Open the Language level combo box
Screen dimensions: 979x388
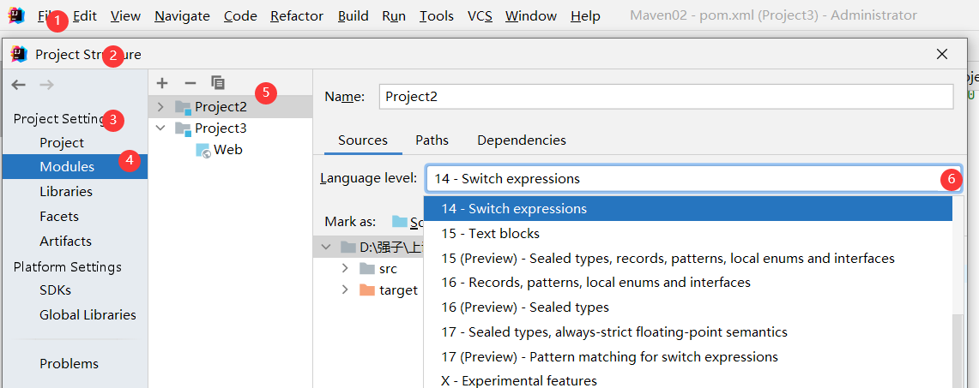tap(686, 179)
